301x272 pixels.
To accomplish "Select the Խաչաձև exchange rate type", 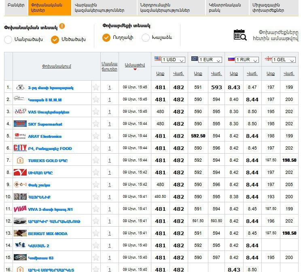I will 146,38.
